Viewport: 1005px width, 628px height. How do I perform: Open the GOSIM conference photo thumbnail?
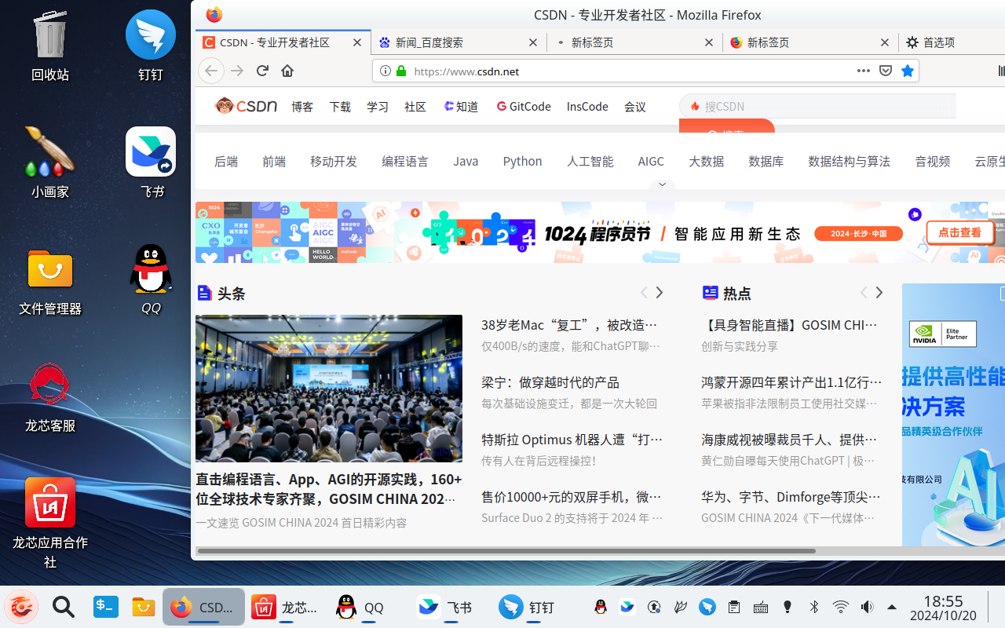pyautogui.click(x=329, y=389)
